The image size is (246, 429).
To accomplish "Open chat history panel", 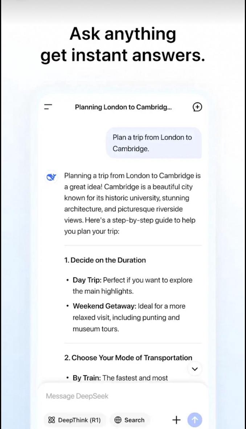I will pyautogui.click(x=48, y=107).
